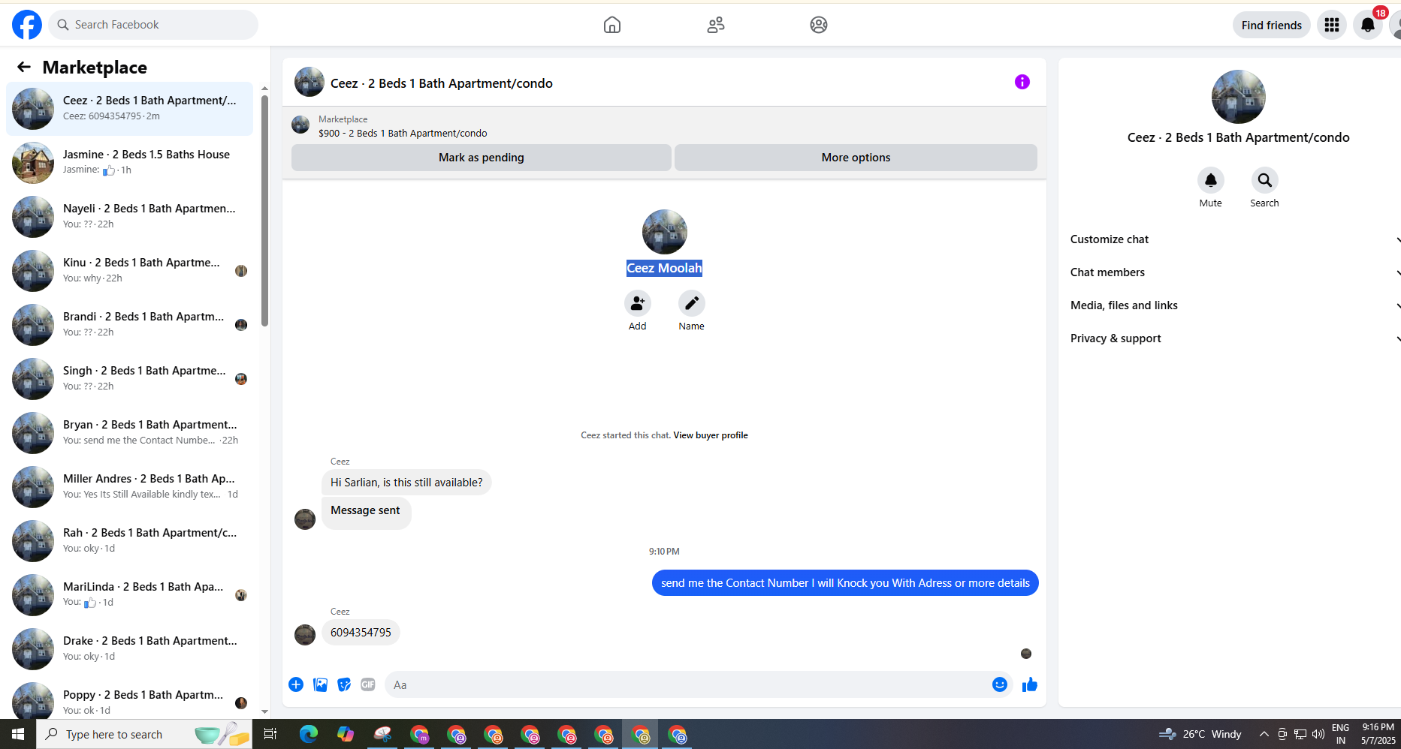Click the Name edit pencil icon
The height and width of the screenshot is (749, 1401).
692,303
